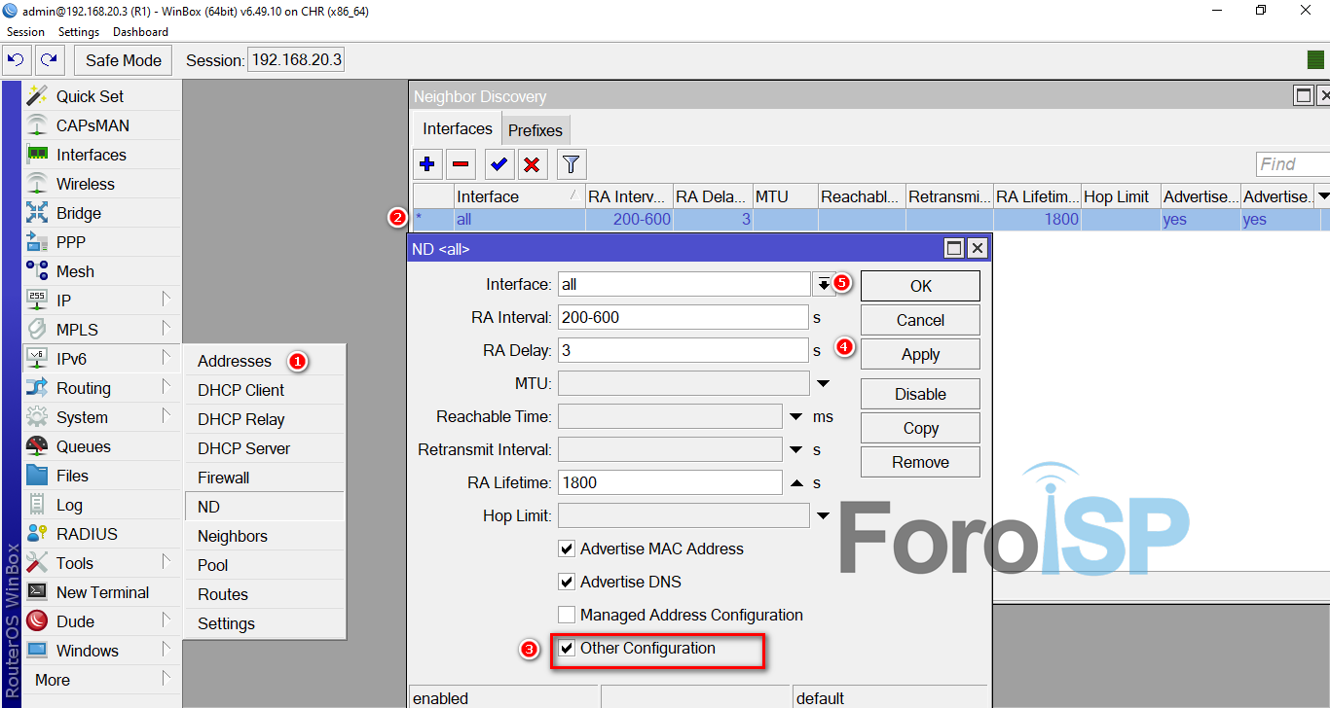Click the Undo arrow icon
The image size is (1330, 708).
pos(16,60)
